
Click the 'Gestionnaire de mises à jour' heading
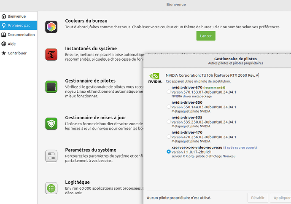[x=96, y=118]
